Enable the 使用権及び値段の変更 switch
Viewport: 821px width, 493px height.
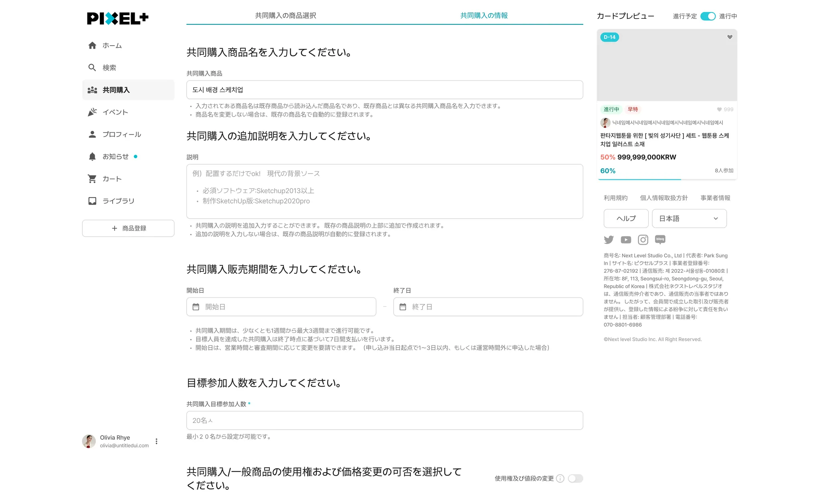(x=575, y=478)
